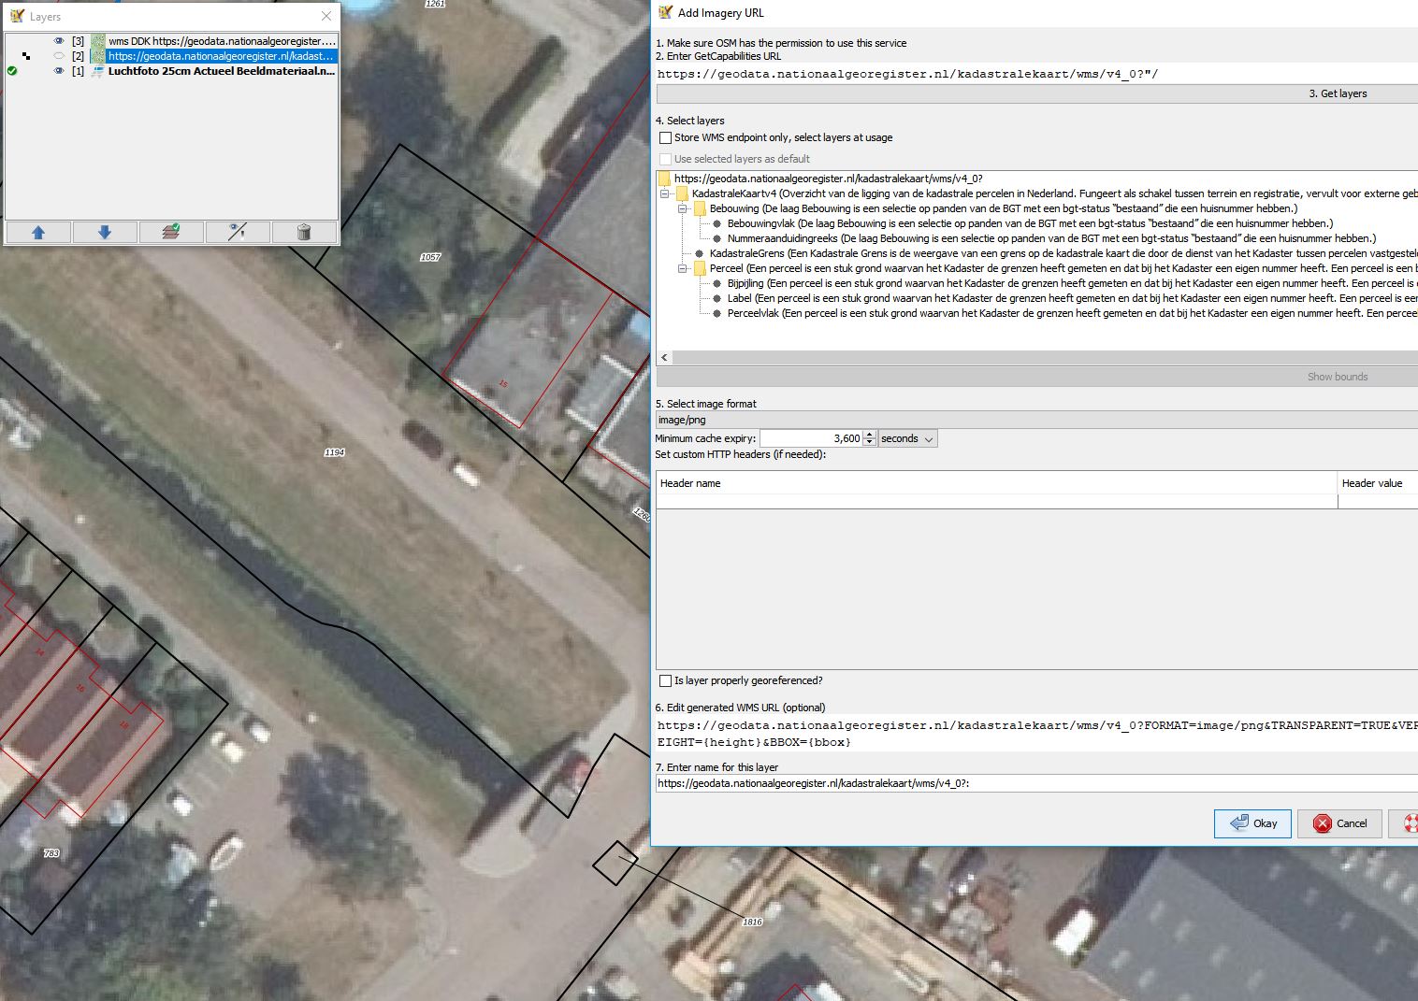Select the Perceelvlak layer in tree
This screenshot has width=1418, height=1001.
click(x=1072, y=313)
